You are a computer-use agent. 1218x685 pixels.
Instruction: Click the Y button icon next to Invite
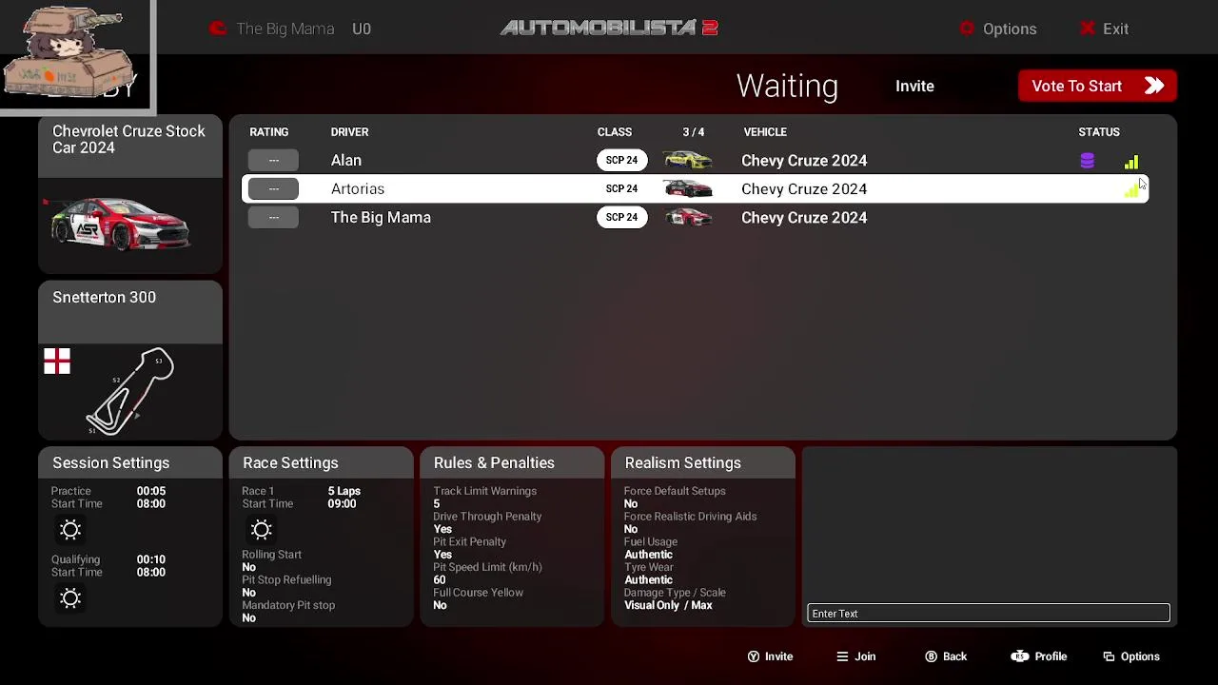pyautogui.click(x=754, y=656)
